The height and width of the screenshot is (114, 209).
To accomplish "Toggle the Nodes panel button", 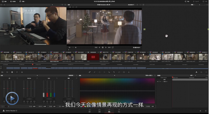I will click(x=187, y=2).
